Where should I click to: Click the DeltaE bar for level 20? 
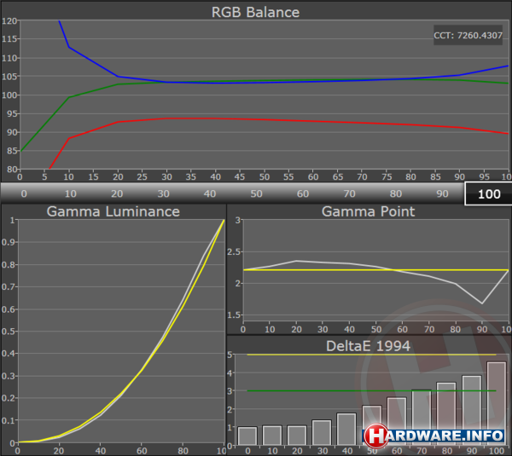pyautogui.click(x=297, y=436)
